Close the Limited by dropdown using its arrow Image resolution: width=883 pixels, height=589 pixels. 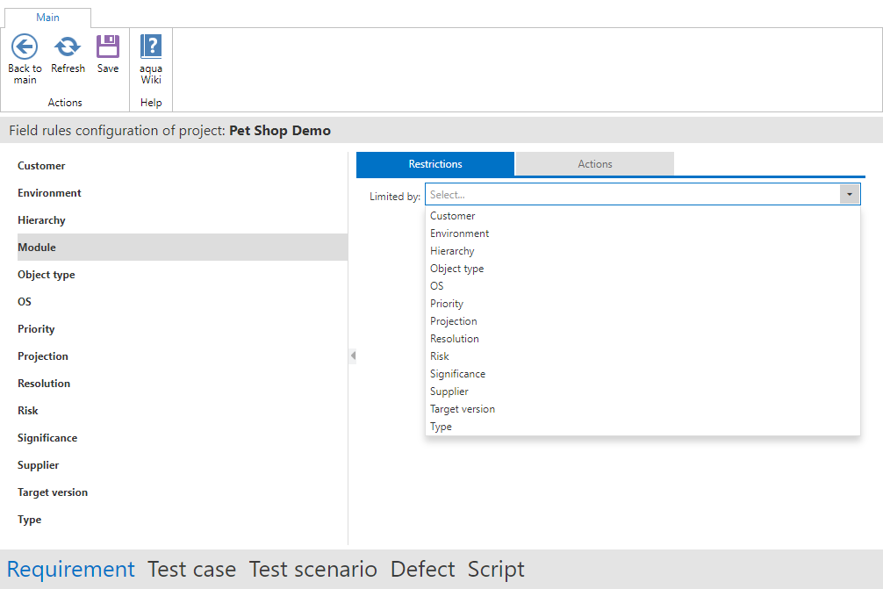tap(850, 194)
